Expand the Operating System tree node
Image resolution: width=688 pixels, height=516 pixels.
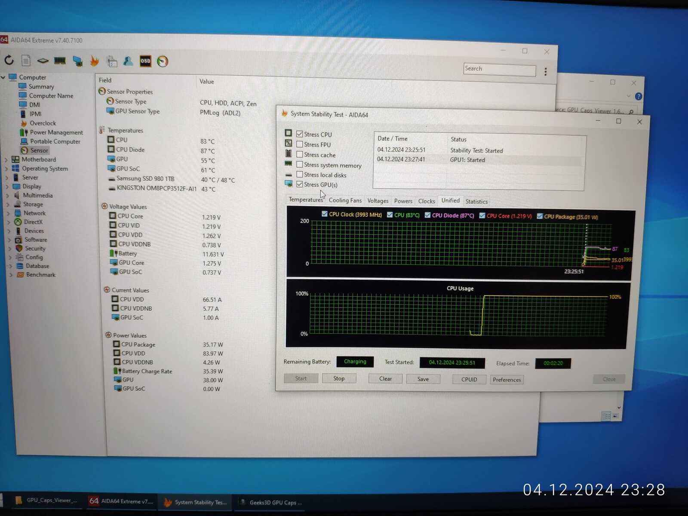(6, 169)
